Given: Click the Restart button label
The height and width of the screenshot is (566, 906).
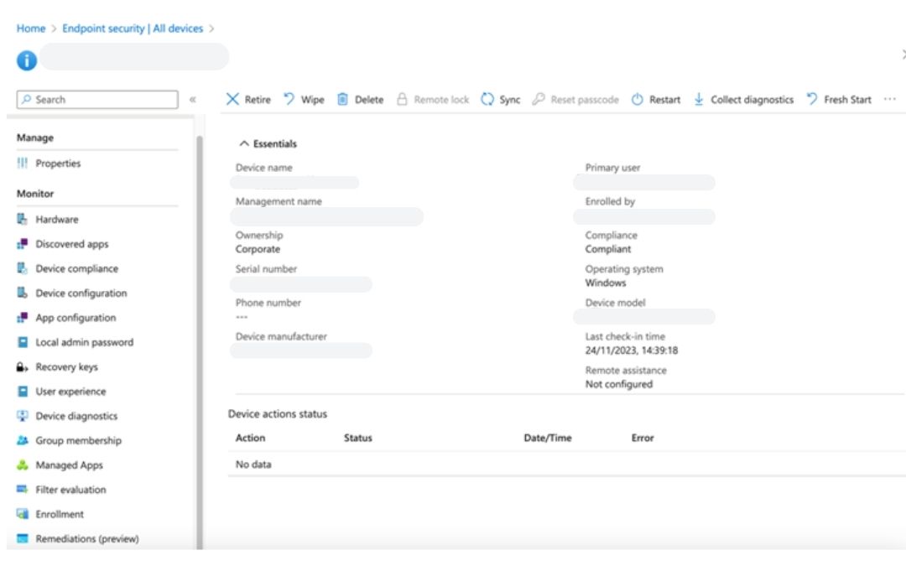Looking at the screenshot, I should point(664,99).
